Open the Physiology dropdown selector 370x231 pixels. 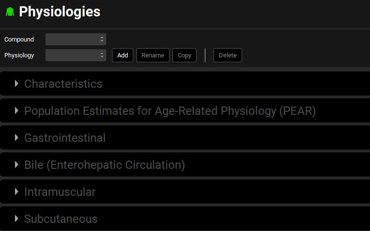[x=75, y=55]
